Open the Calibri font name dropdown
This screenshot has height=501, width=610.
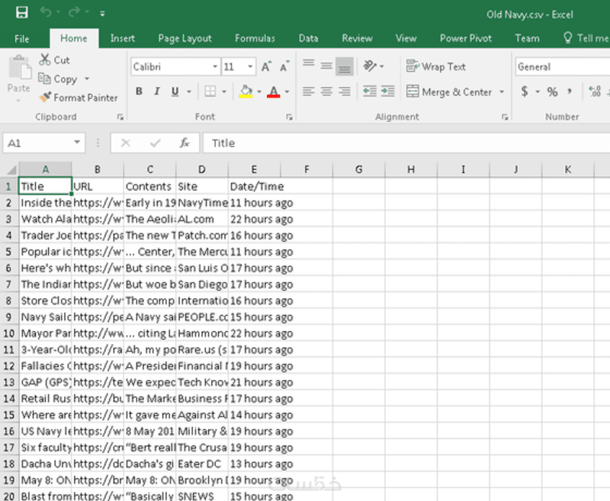[214, 66]
